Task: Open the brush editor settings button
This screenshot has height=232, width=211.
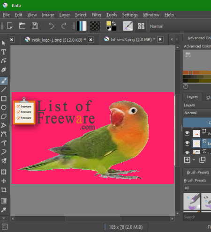Action: [x=128, y=26]
